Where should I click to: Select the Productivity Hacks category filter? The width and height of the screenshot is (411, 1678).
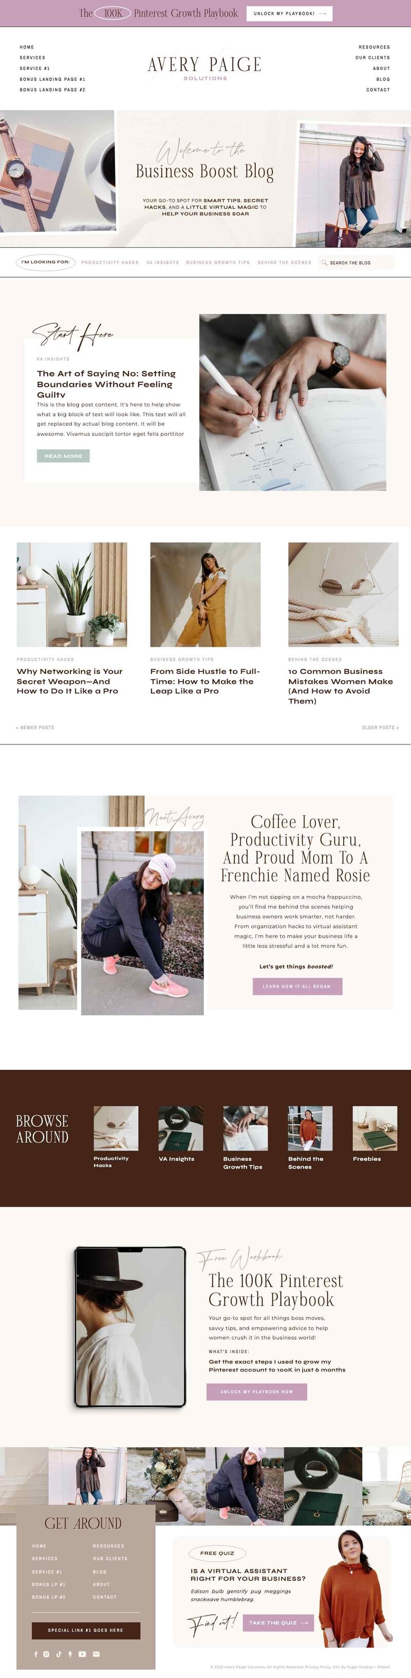tap(110, 263)
